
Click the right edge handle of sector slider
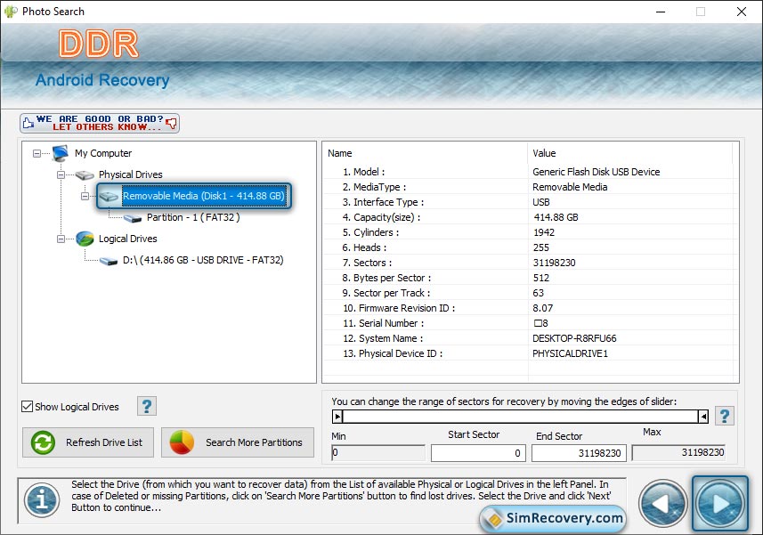(703, 417)
